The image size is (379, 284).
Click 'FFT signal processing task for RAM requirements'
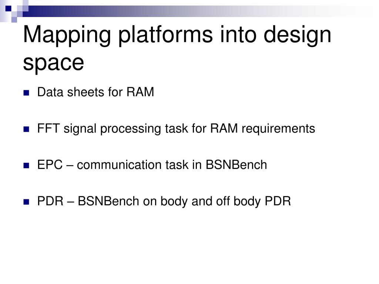[x=176, y=128]
